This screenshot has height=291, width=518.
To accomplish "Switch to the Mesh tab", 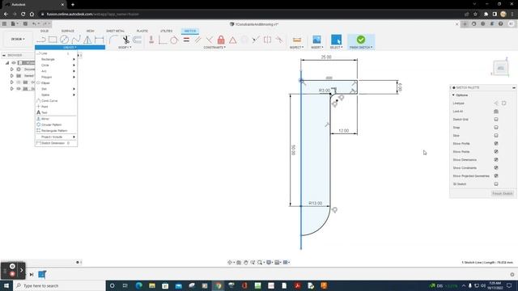I will pos(90,31).
